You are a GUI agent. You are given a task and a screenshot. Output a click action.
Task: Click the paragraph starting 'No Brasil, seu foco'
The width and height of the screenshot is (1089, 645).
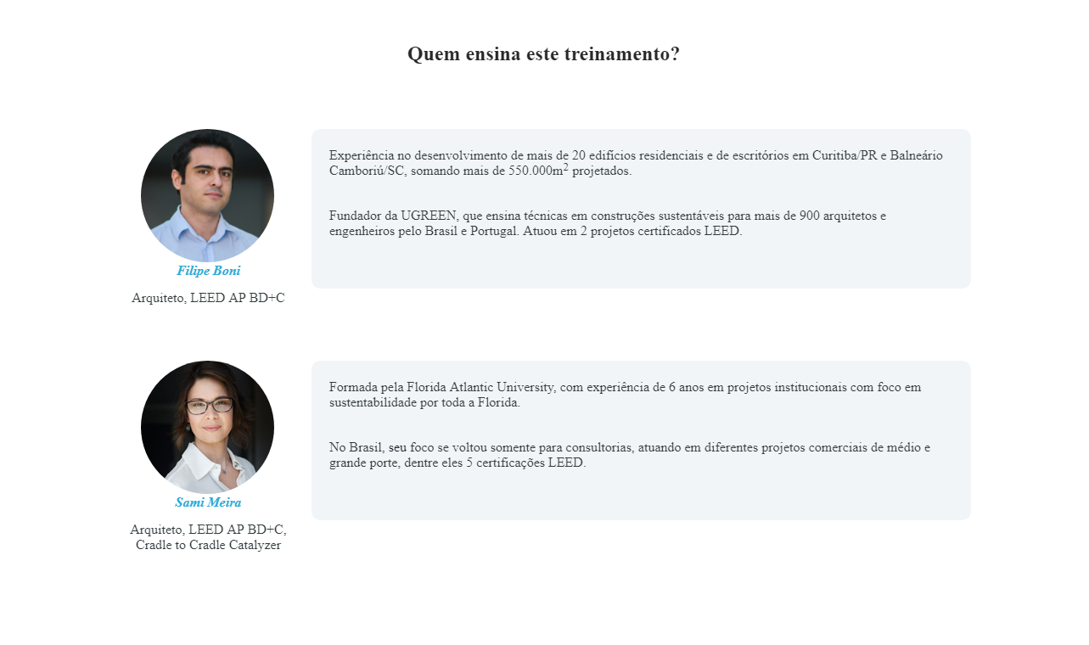(x=630, y=455)
